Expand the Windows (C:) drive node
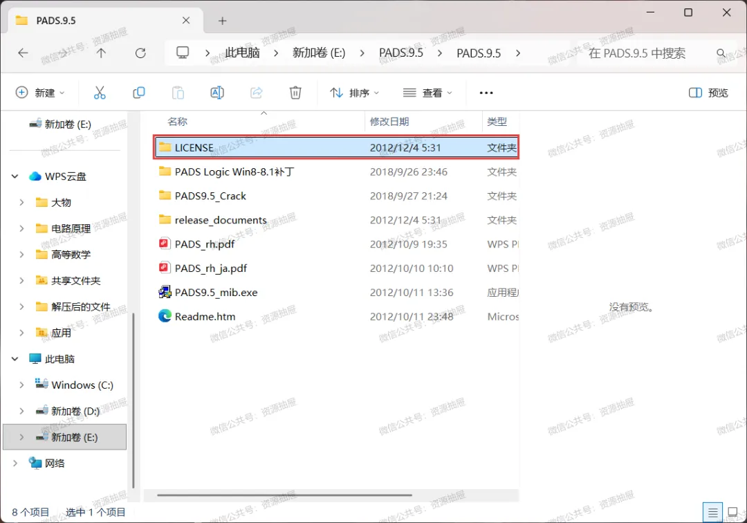 tap(21, 385)
